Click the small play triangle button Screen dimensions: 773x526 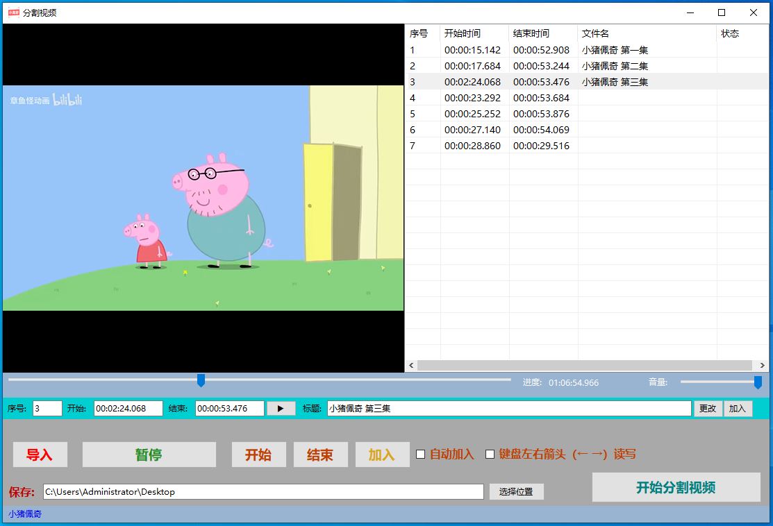coord(281,409)
